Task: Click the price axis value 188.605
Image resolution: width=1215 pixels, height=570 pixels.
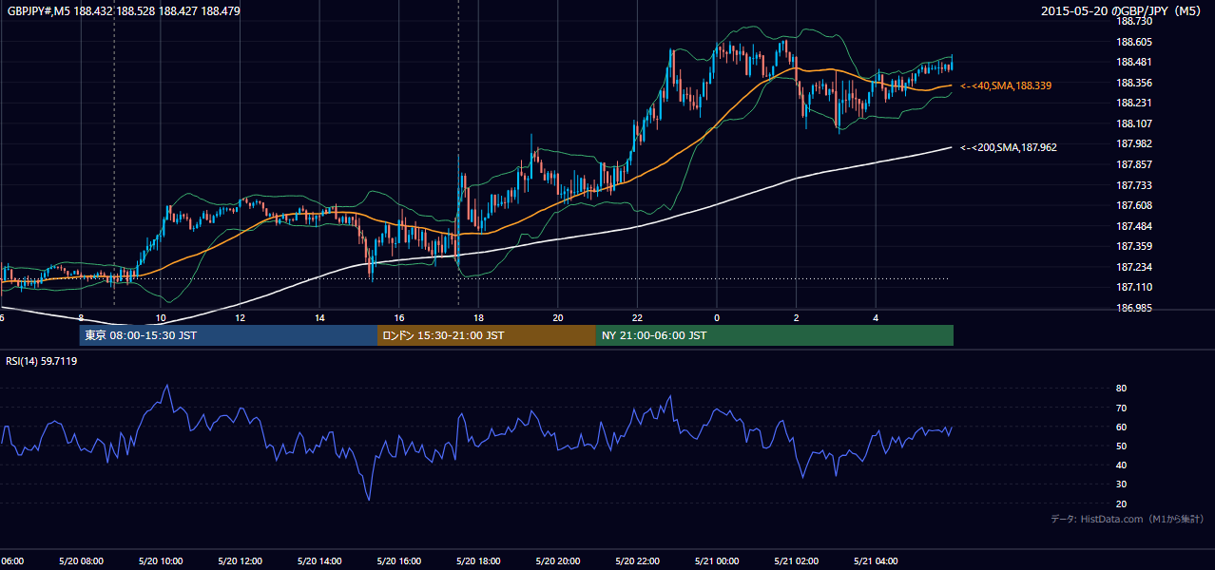Action: pyautogui.click(x=1133, y=42)
